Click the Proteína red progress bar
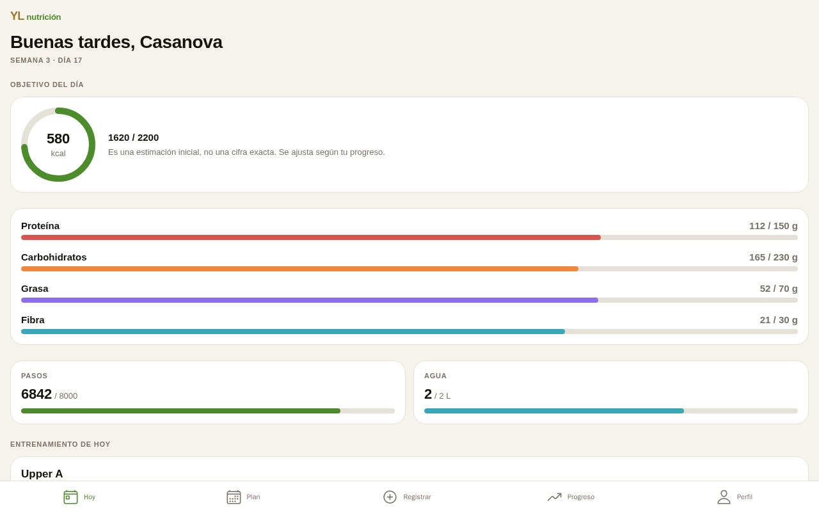Viewport: 819px width, 512px height. [x=409, y=237]
